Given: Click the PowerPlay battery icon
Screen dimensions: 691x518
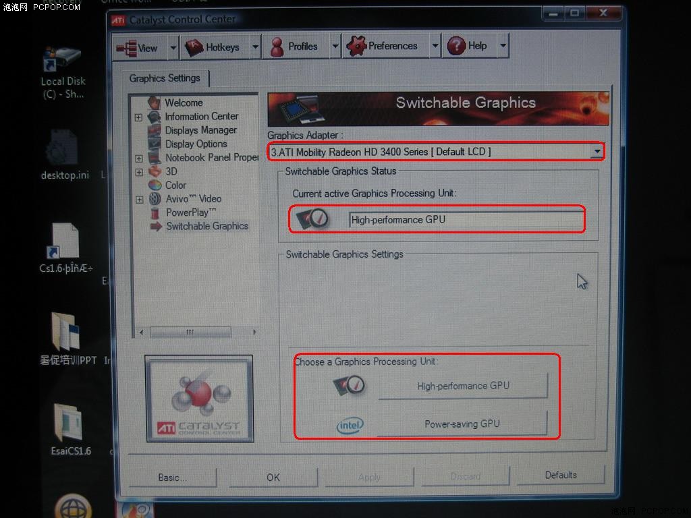Looking at the screenshot, I should [x=155, y=212].
